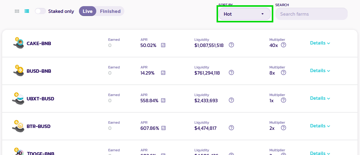Click the BTR-BUSD farm name
360x155 pixels.
(39, 126)
